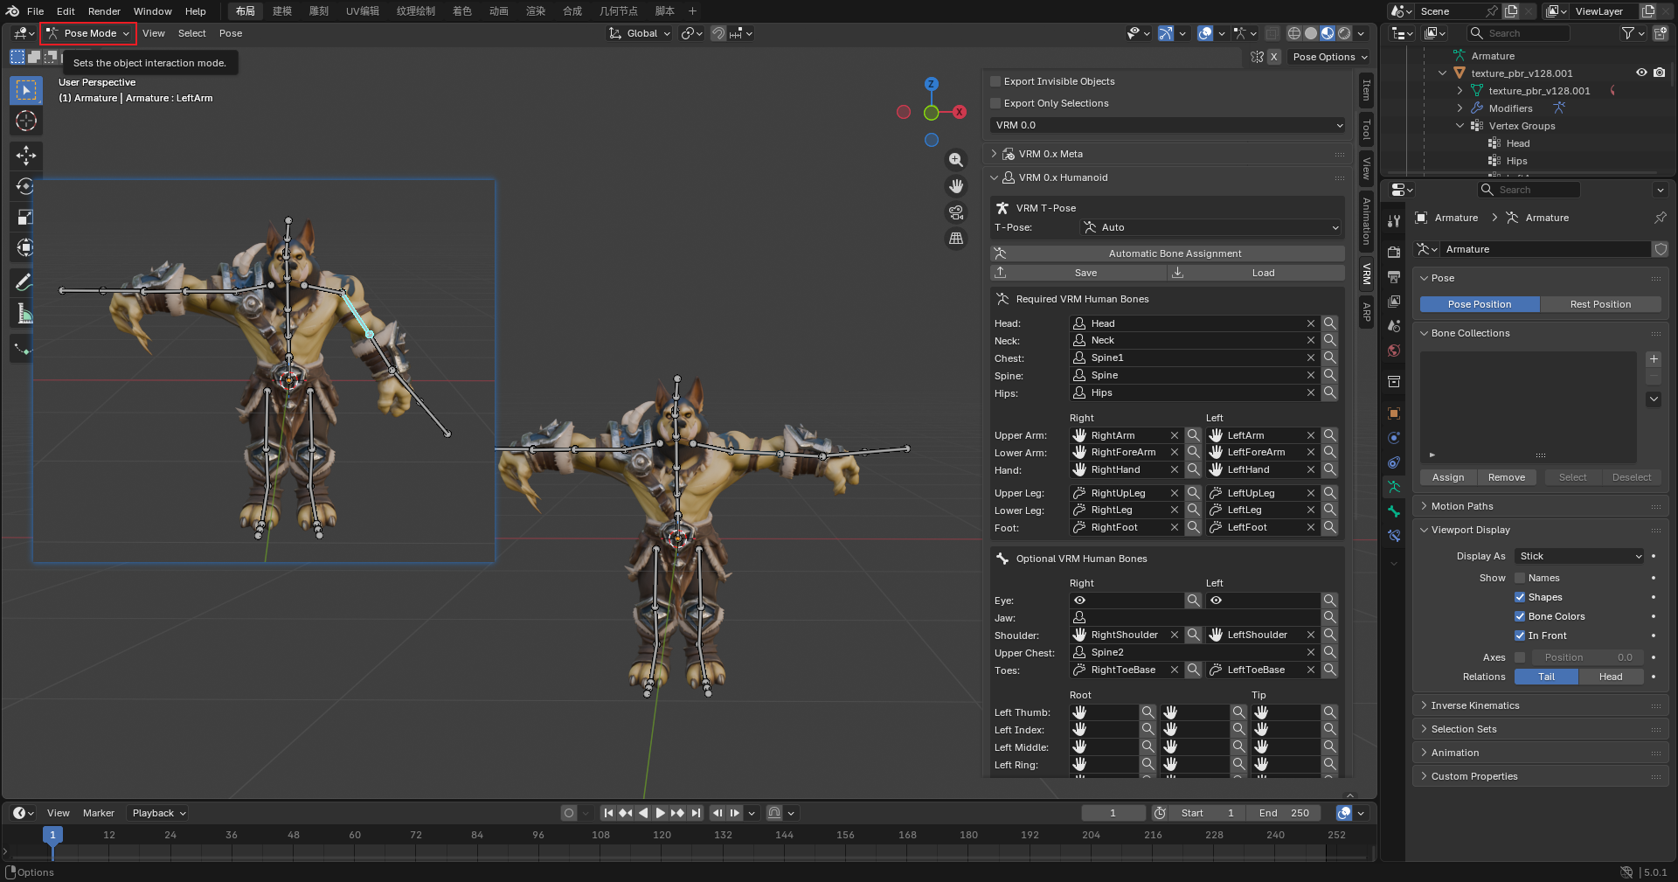Screen dimensions: 1678x882
Task: Activate the Rotate tool
Action: (26, 186)
